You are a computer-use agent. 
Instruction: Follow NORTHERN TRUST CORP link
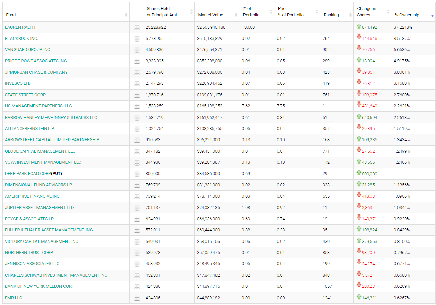click(29, 252)
